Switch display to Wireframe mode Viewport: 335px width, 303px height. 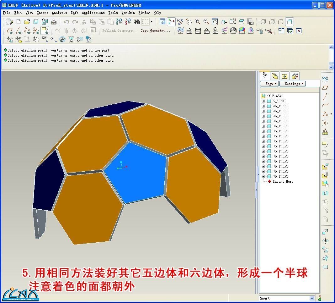point(263,22)
